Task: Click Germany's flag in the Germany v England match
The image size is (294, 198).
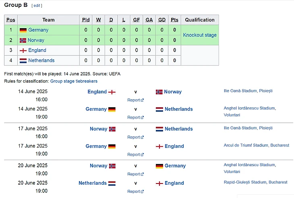Action: pyautogui.click(x=112, y=146)
